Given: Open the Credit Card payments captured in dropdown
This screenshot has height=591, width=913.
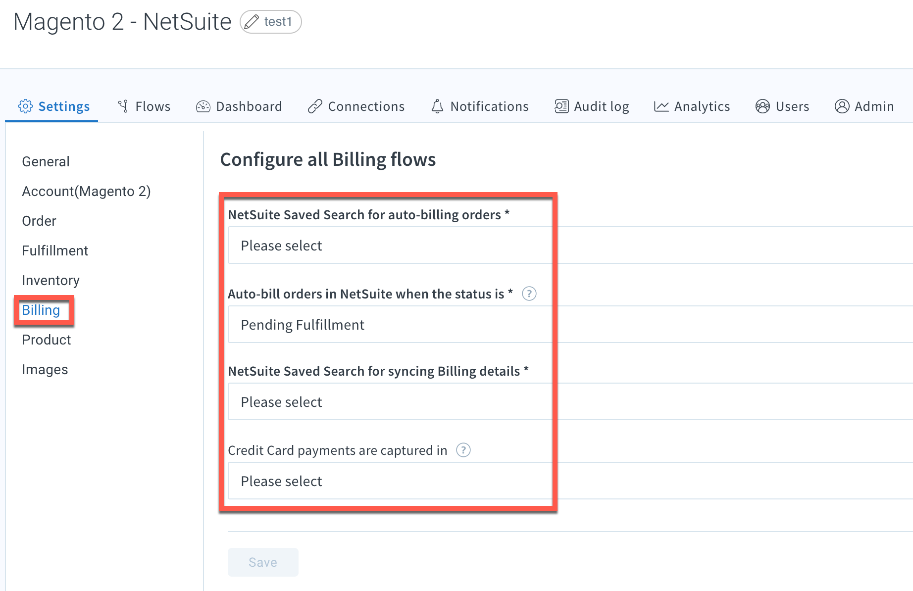Looking at the screenshot, I should coord(570,481).
